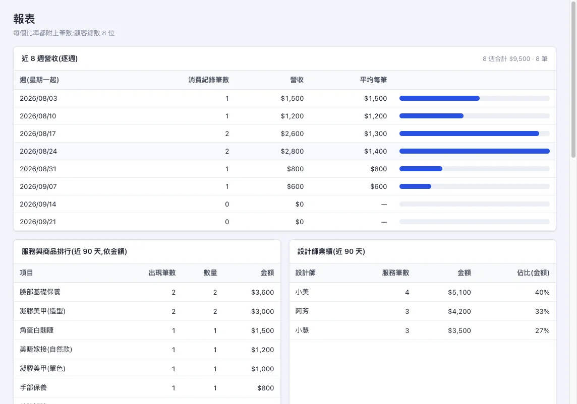
Task: Select the $1,400 average-per-record cell
Action: click(x=375, y=151)
